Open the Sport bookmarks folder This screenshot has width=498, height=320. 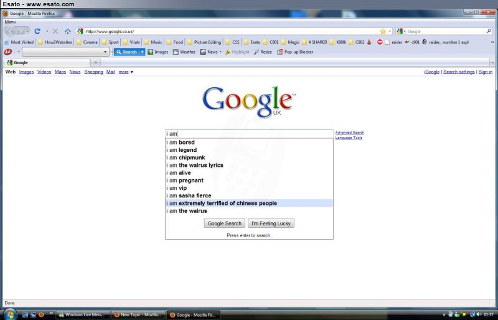(110, 42)
